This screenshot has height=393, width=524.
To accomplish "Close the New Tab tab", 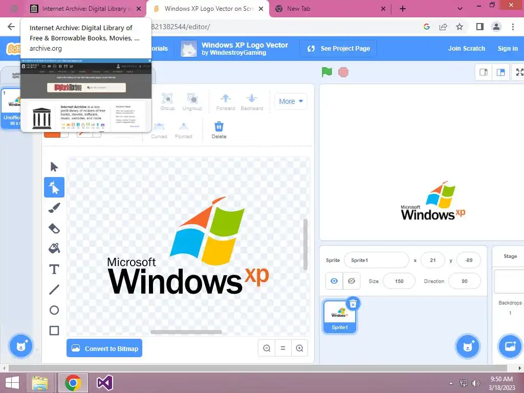I will (383, 9).
